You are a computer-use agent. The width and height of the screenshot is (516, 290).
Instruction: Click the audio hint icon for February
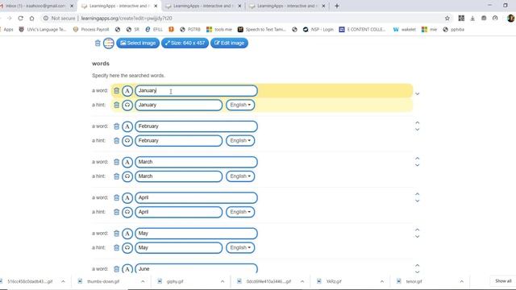(127, 141)
